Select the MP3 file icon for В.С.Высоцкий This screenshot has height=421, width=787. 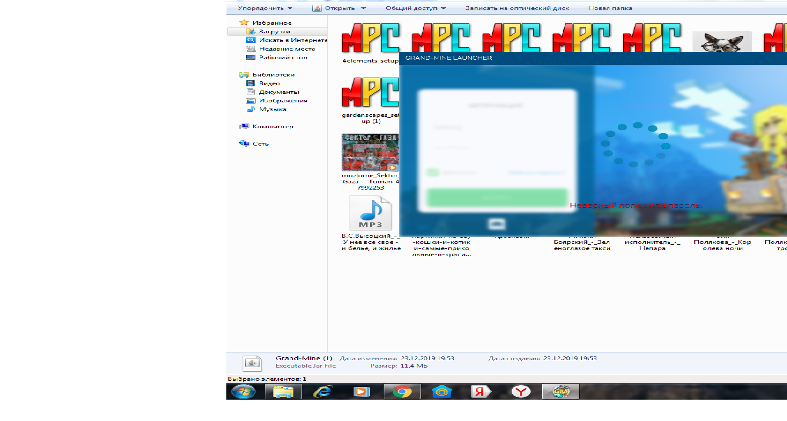[x=370, y=213]
